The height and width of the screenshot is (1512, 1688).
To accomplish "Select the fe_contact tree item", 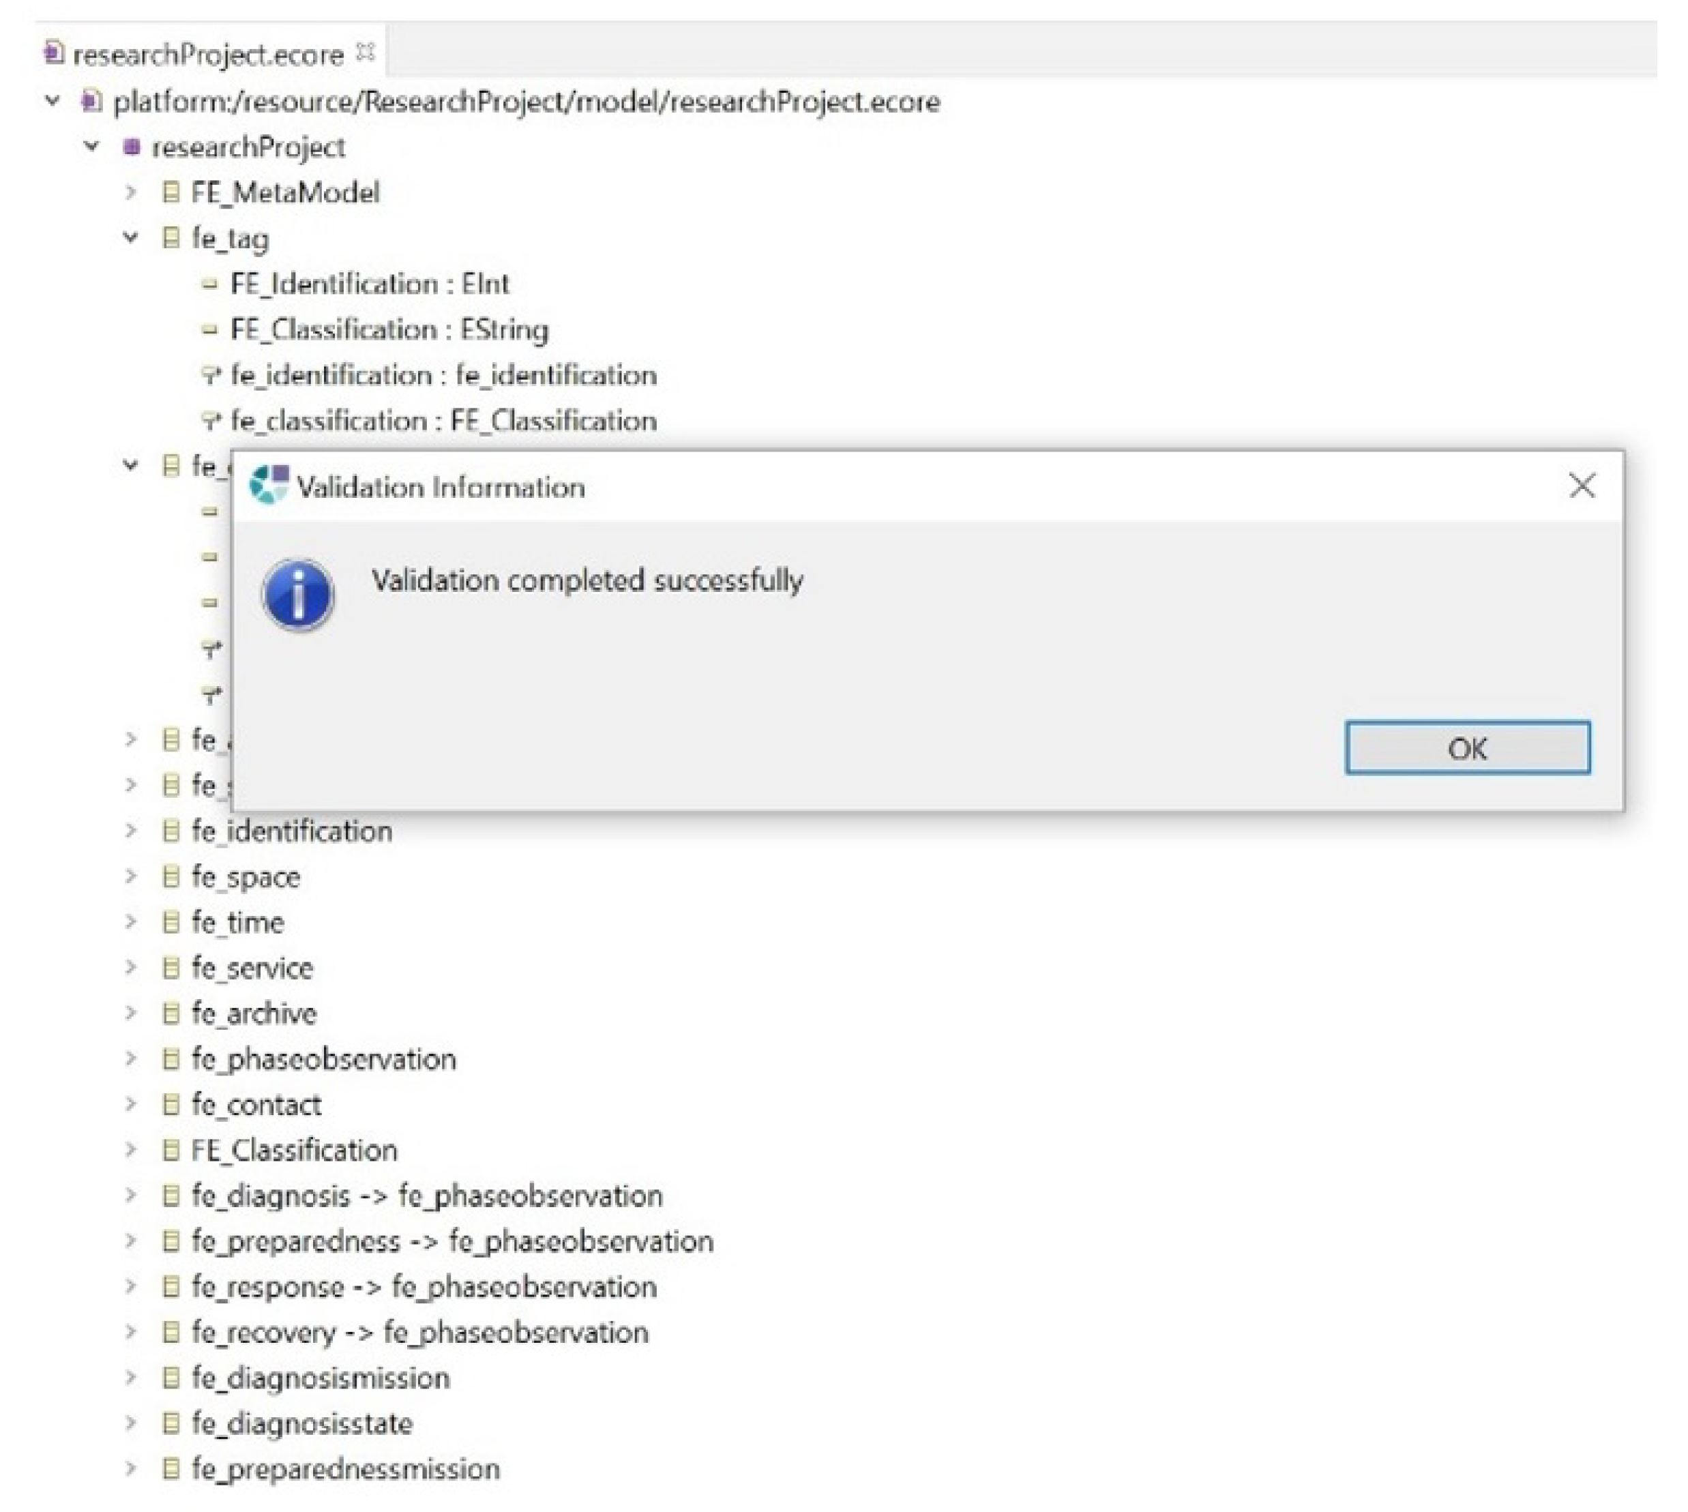I will [256, 1104].
